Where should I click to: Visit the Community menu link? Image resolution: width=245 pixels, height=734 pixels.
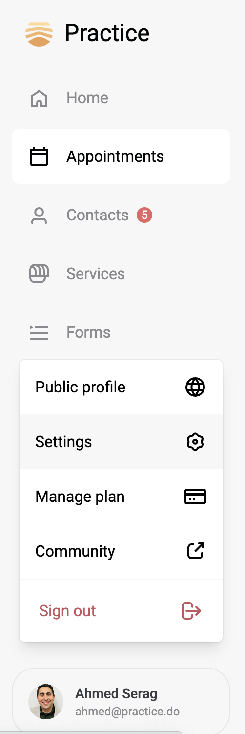tap(121, 551)
